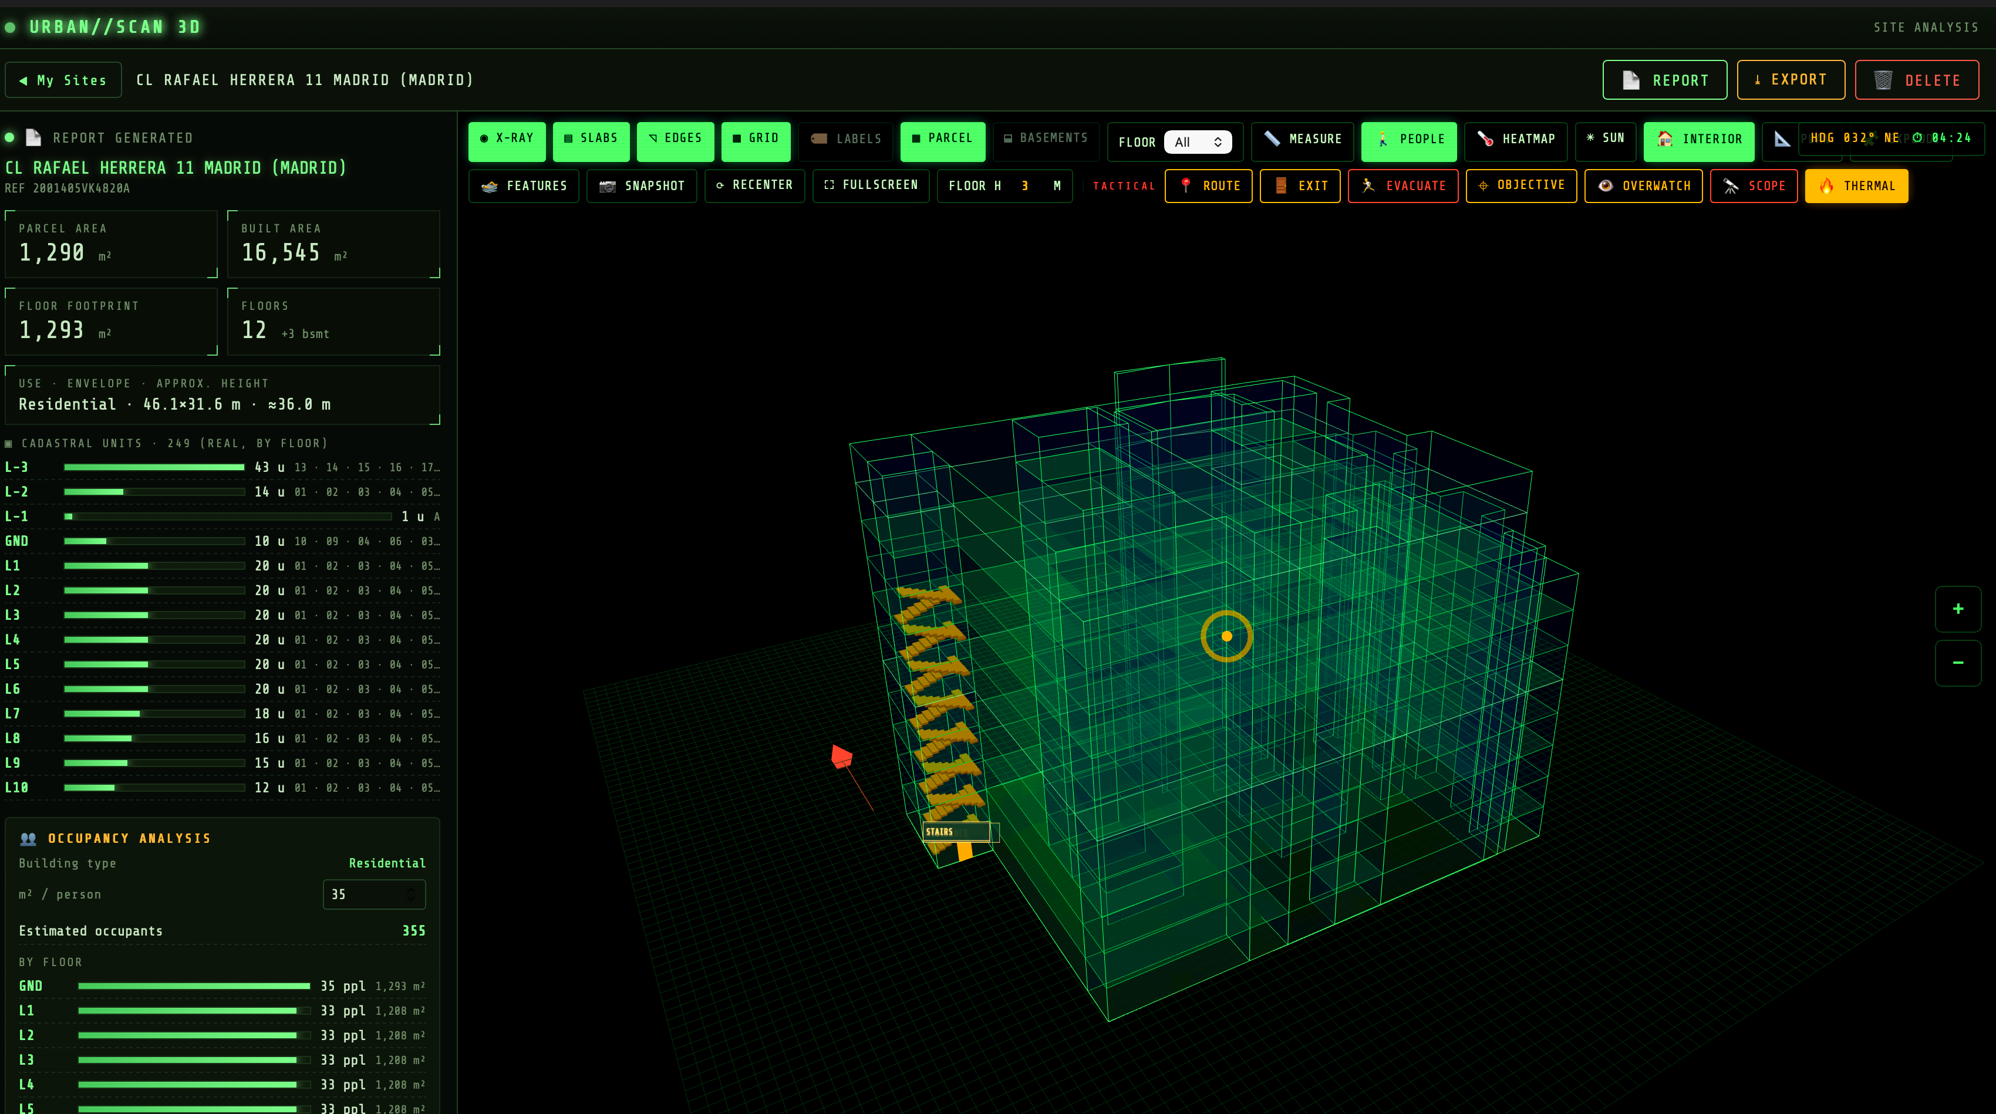Click the document icon on REPORT button
Image resolution: width=1996 pixels, height=1114 pixels.
coord(1631,80)
